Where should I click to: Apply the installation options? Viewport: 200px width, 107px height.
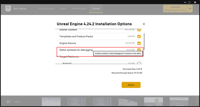click(x=131, y=85)
